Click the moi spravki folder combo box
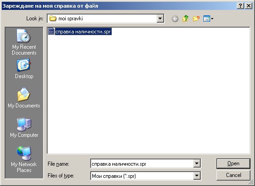The image size is (255, 186). [106, 19]
